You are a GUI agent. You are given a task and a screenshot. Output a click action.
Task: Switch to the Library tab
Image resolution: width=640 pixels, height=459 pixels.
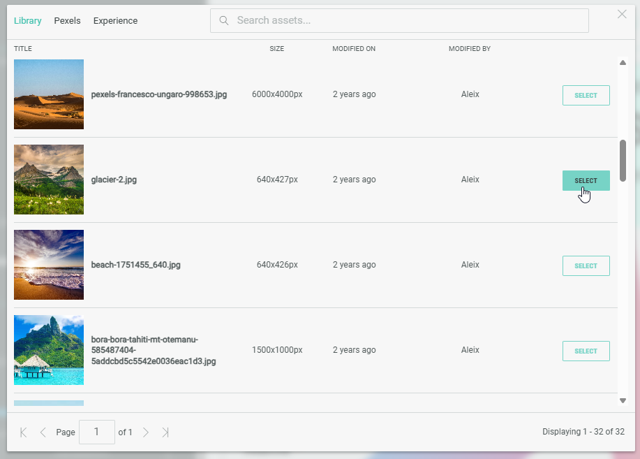pos(28,21)
